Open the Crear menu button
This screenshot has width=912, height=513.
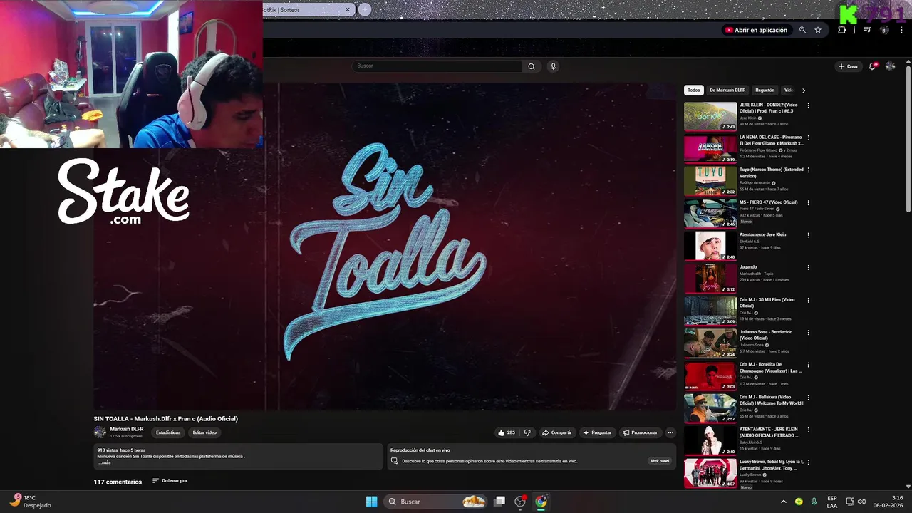coord(848,66)
